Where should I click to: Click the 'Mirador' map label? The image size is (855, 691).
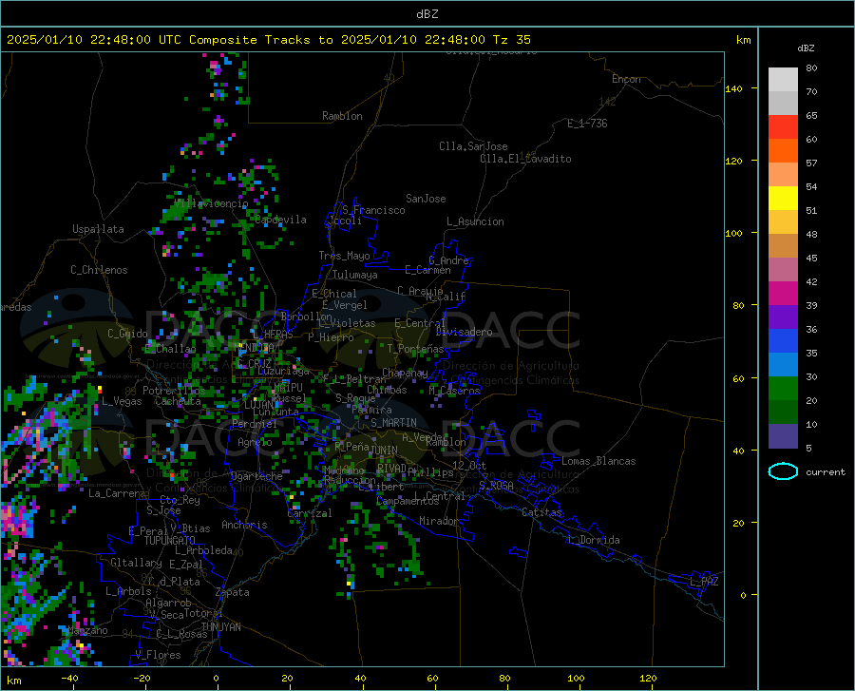pyautogui.click(x=439, y=521)
